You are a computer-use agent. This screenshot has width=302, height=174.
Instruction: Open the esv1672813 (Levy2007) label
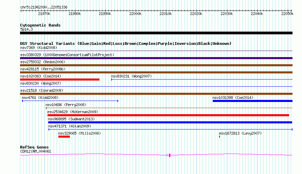point(240,133)
